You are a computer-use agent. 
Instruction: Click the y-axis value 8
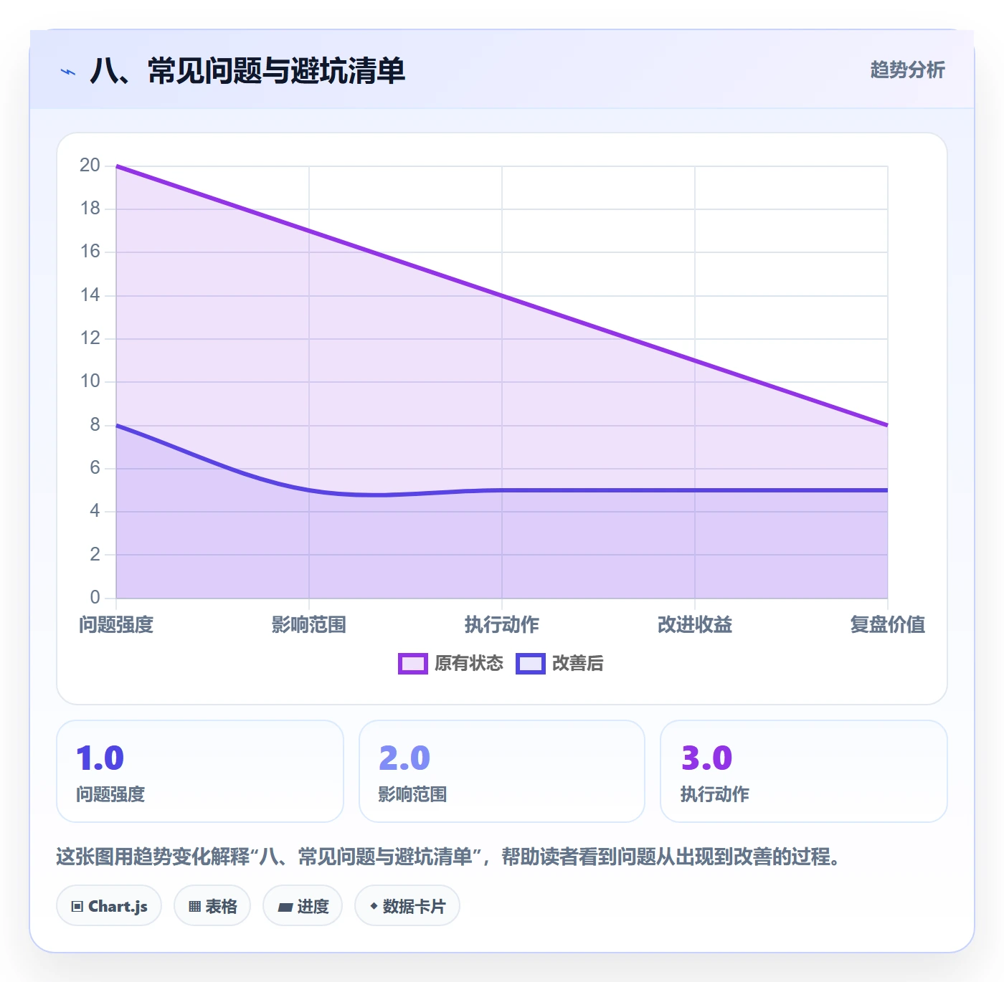(x=95, y=425)
